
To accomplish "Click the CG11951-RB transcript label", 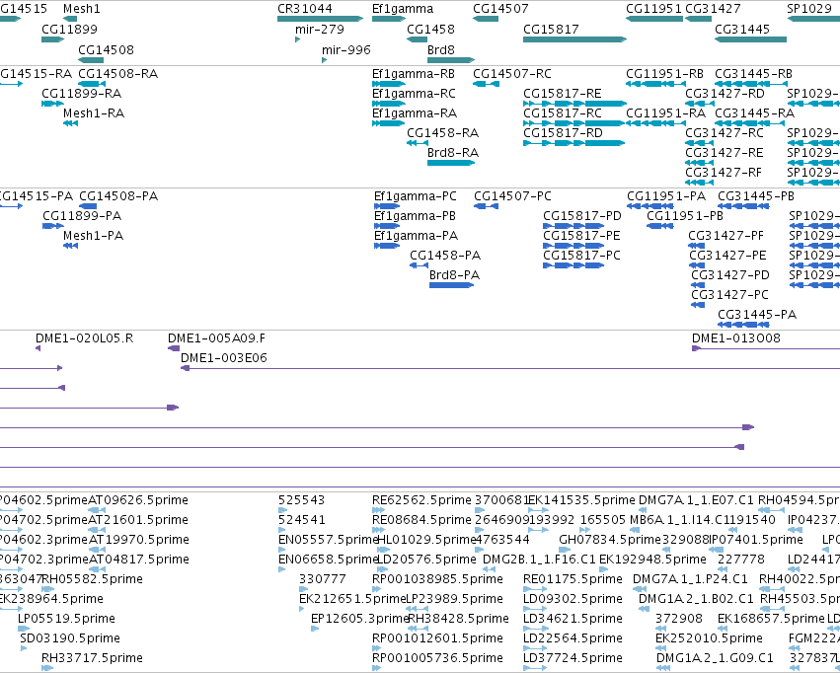I will 665,74.
